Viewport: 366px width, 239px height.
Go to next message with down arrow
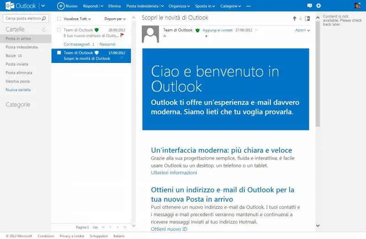pyautogui.click(x=301, y=18)
